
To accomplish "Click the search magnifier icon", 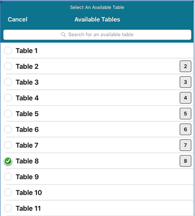I will pos(63,34).
